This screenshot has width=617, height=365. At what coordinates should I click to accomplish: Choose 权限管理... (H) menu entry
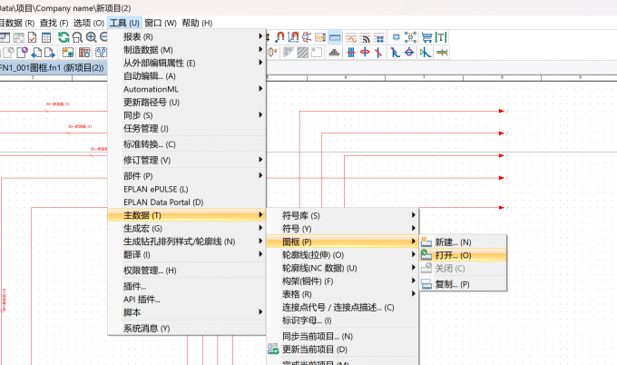tap(187, 270)
